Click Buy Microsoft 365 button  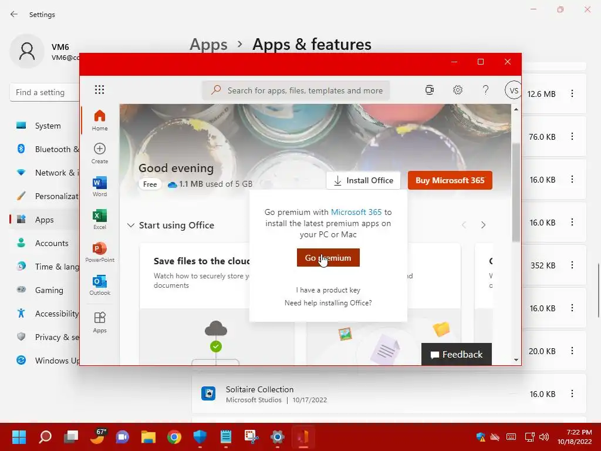click(x=450, y=180)
